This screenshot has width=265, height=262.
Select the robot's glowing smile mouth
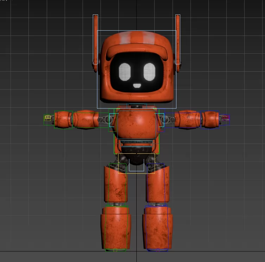click(x=137, y=86)
